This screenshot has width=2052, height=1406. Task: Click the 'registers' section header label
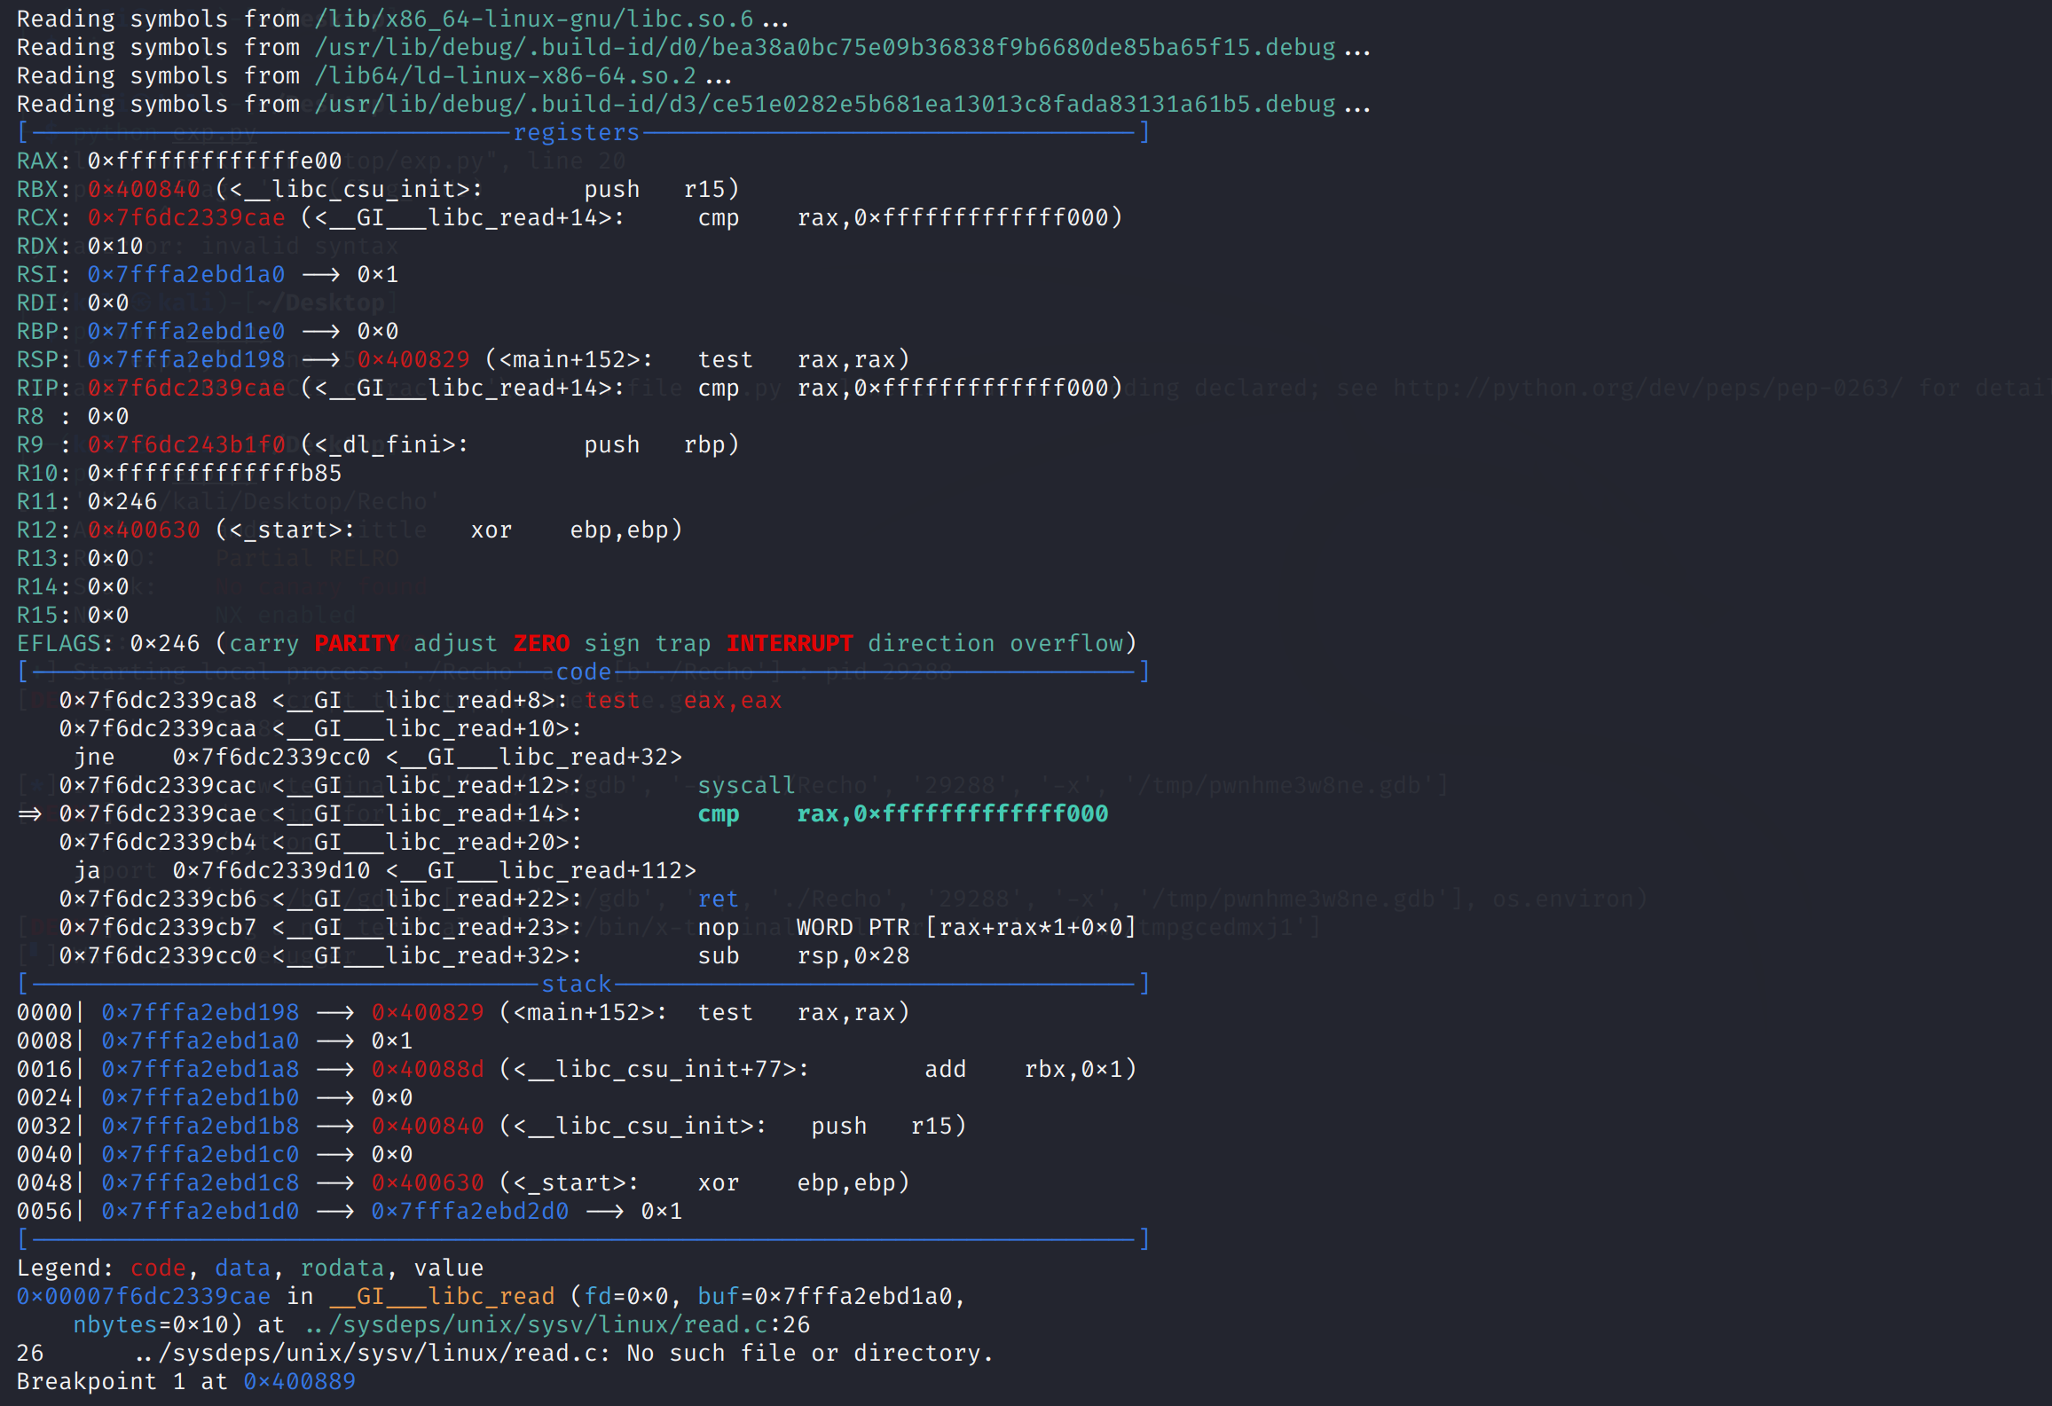(576, 132)
